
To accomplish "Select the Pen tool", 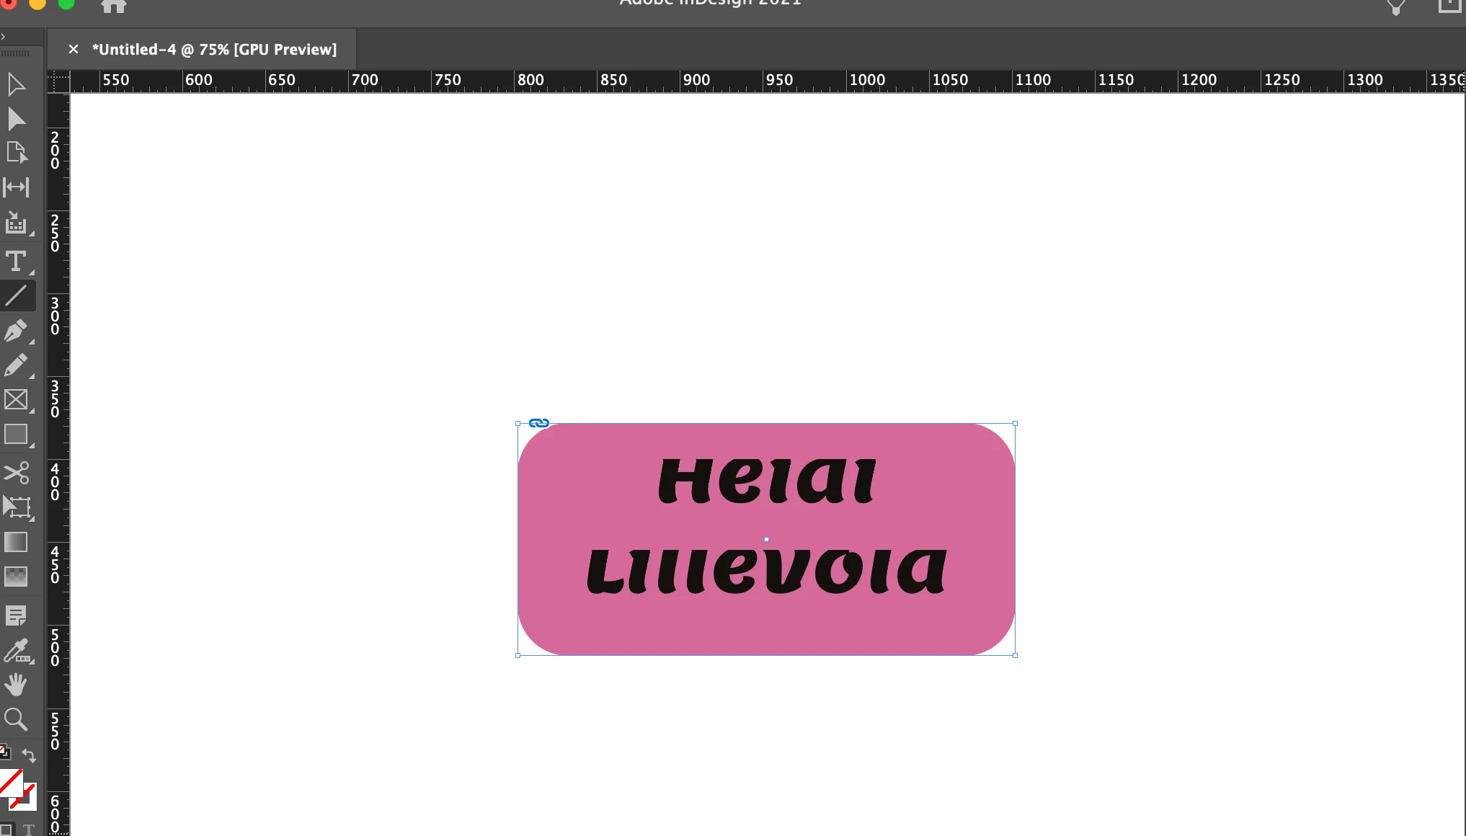I will click(x=16, y=331).
